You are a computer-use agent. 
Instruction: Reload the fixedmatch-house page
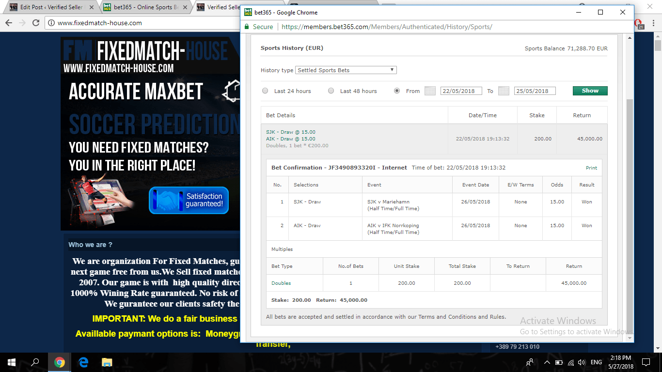tap(36, 23)
